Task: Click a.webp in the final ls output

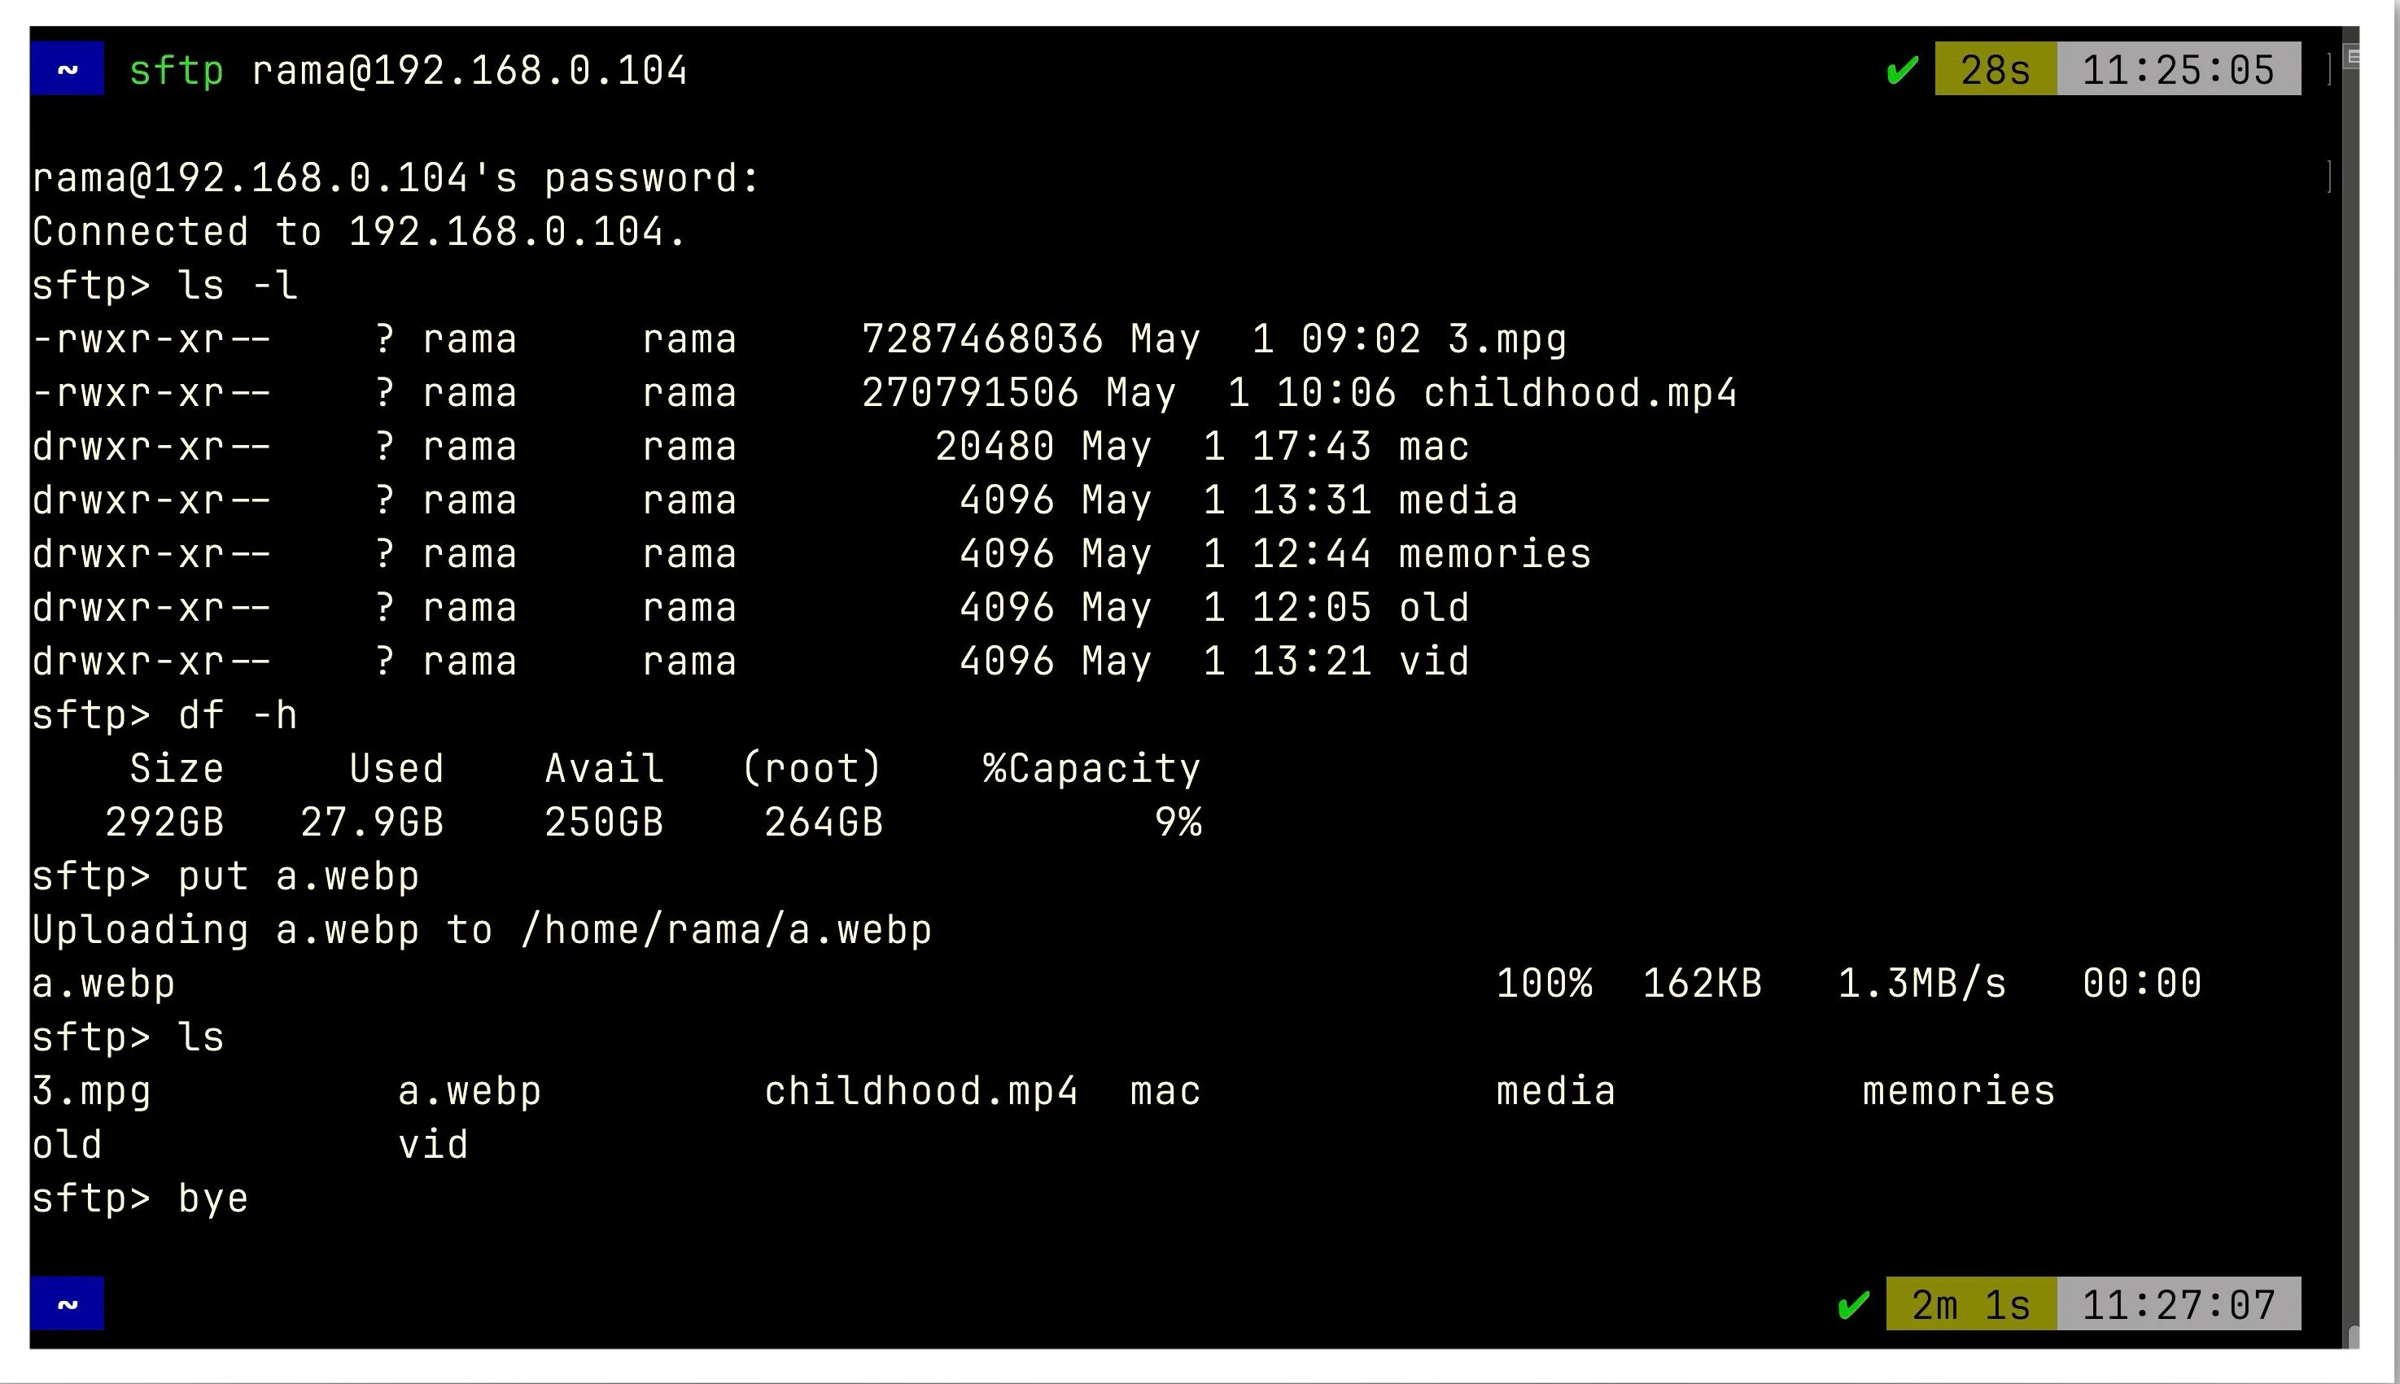Action: click(x=470, y=1090)
